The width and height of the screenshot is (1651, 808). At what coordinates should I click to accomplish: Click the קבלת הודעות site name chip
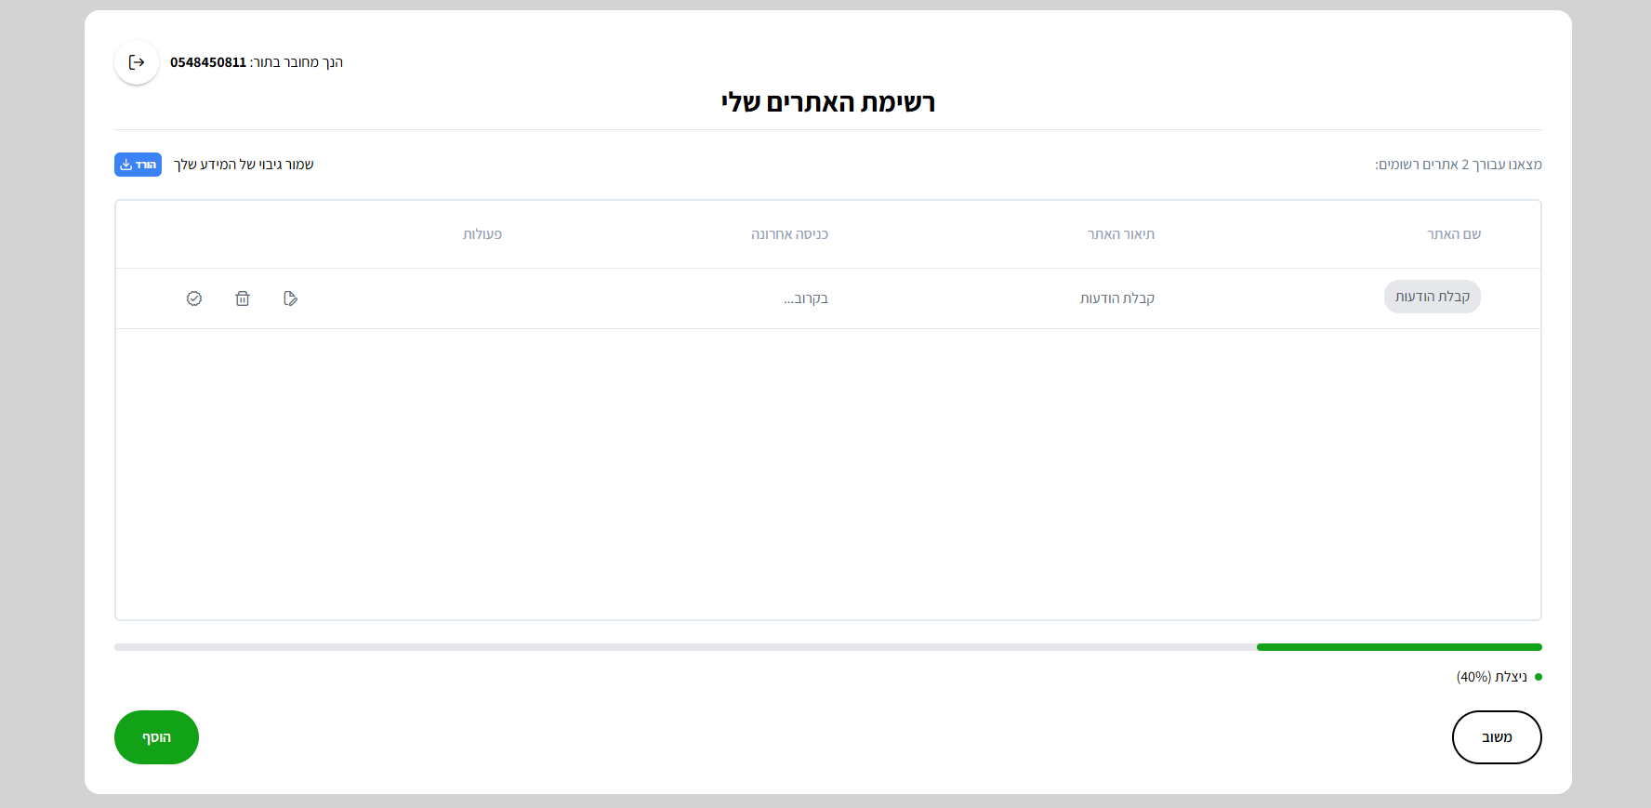[x=1432, y=297]
